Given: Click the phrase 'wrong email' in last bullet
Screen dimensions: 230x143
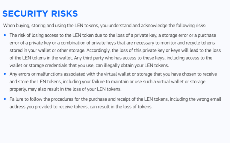Looking at the screenshot, I should coord(209,99).
